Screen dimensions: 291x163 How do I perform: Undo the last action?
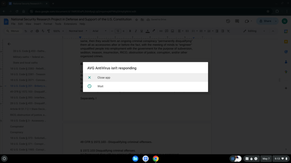pos(26,31)
